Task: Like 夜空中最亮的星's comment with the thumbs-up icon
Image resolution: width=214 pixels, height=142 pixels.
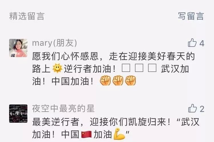Action: 192,108
